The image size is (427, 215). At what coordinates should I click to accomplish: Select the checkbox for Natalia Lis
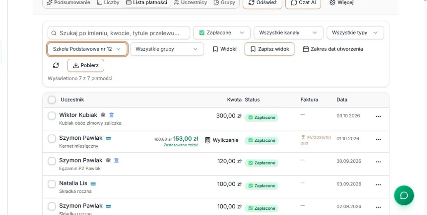pos(52,184)
